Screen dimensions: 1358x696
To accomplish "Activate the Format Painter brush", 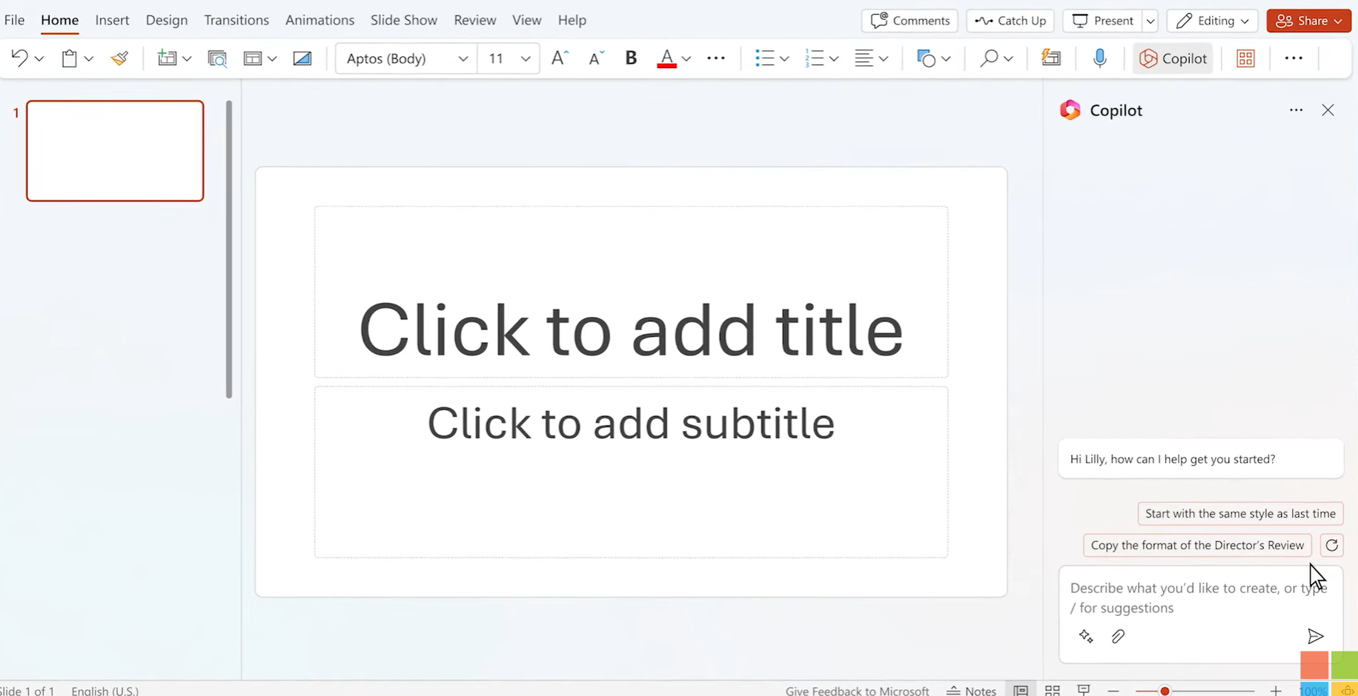I will point(119,58).
